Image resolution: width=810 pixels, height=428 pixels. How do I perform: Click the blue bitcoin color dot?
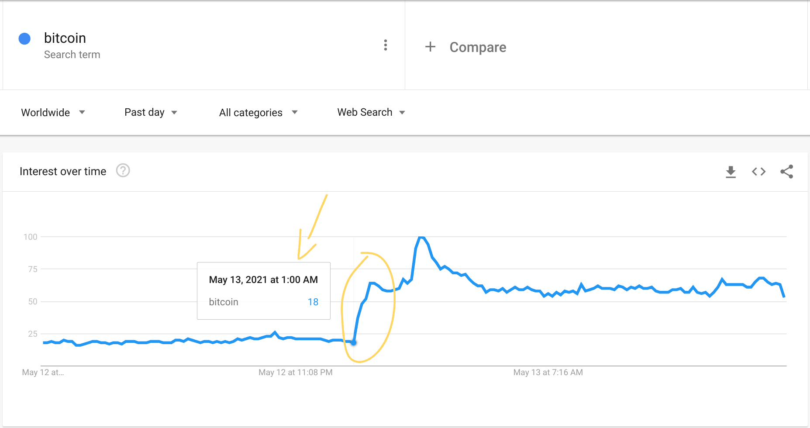pyautogui.click(x=24, y=39)
